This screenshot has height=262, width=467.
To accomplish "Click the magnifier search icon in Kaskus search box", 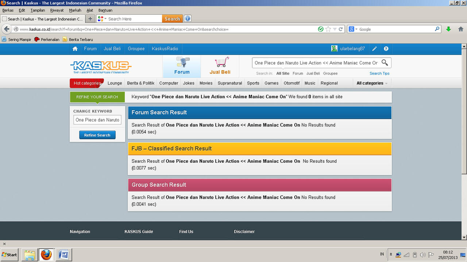I will pyautogui.click(x=385, y=63).
